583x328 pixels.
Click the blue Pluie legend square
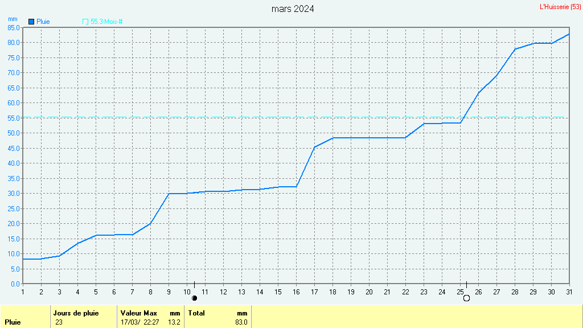(31, 22)
